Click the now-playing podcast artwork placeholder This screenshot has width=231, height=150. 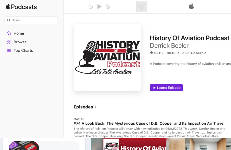pyautogui.click(x=142, y=7)
